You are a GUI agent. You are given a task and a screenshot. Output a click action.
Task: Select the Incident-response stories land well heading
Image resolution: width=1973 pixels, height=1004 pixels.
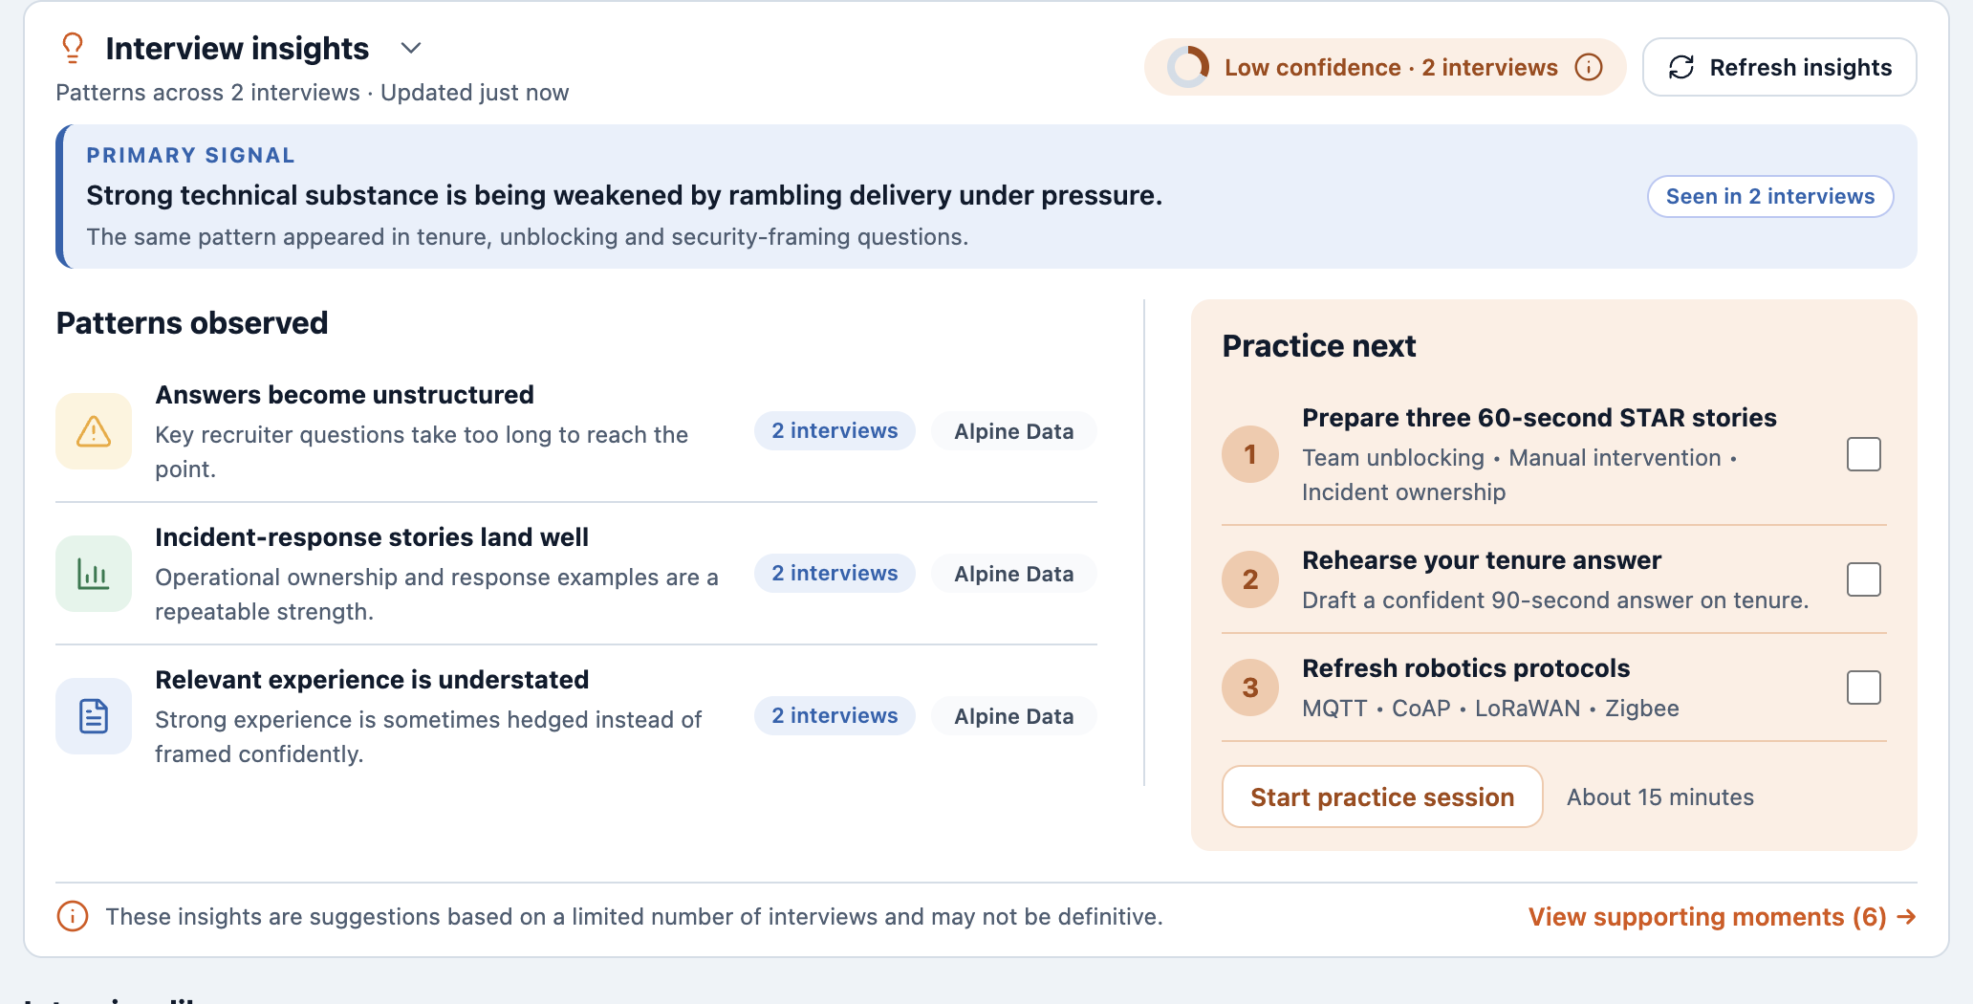click(x=372, y=537)
